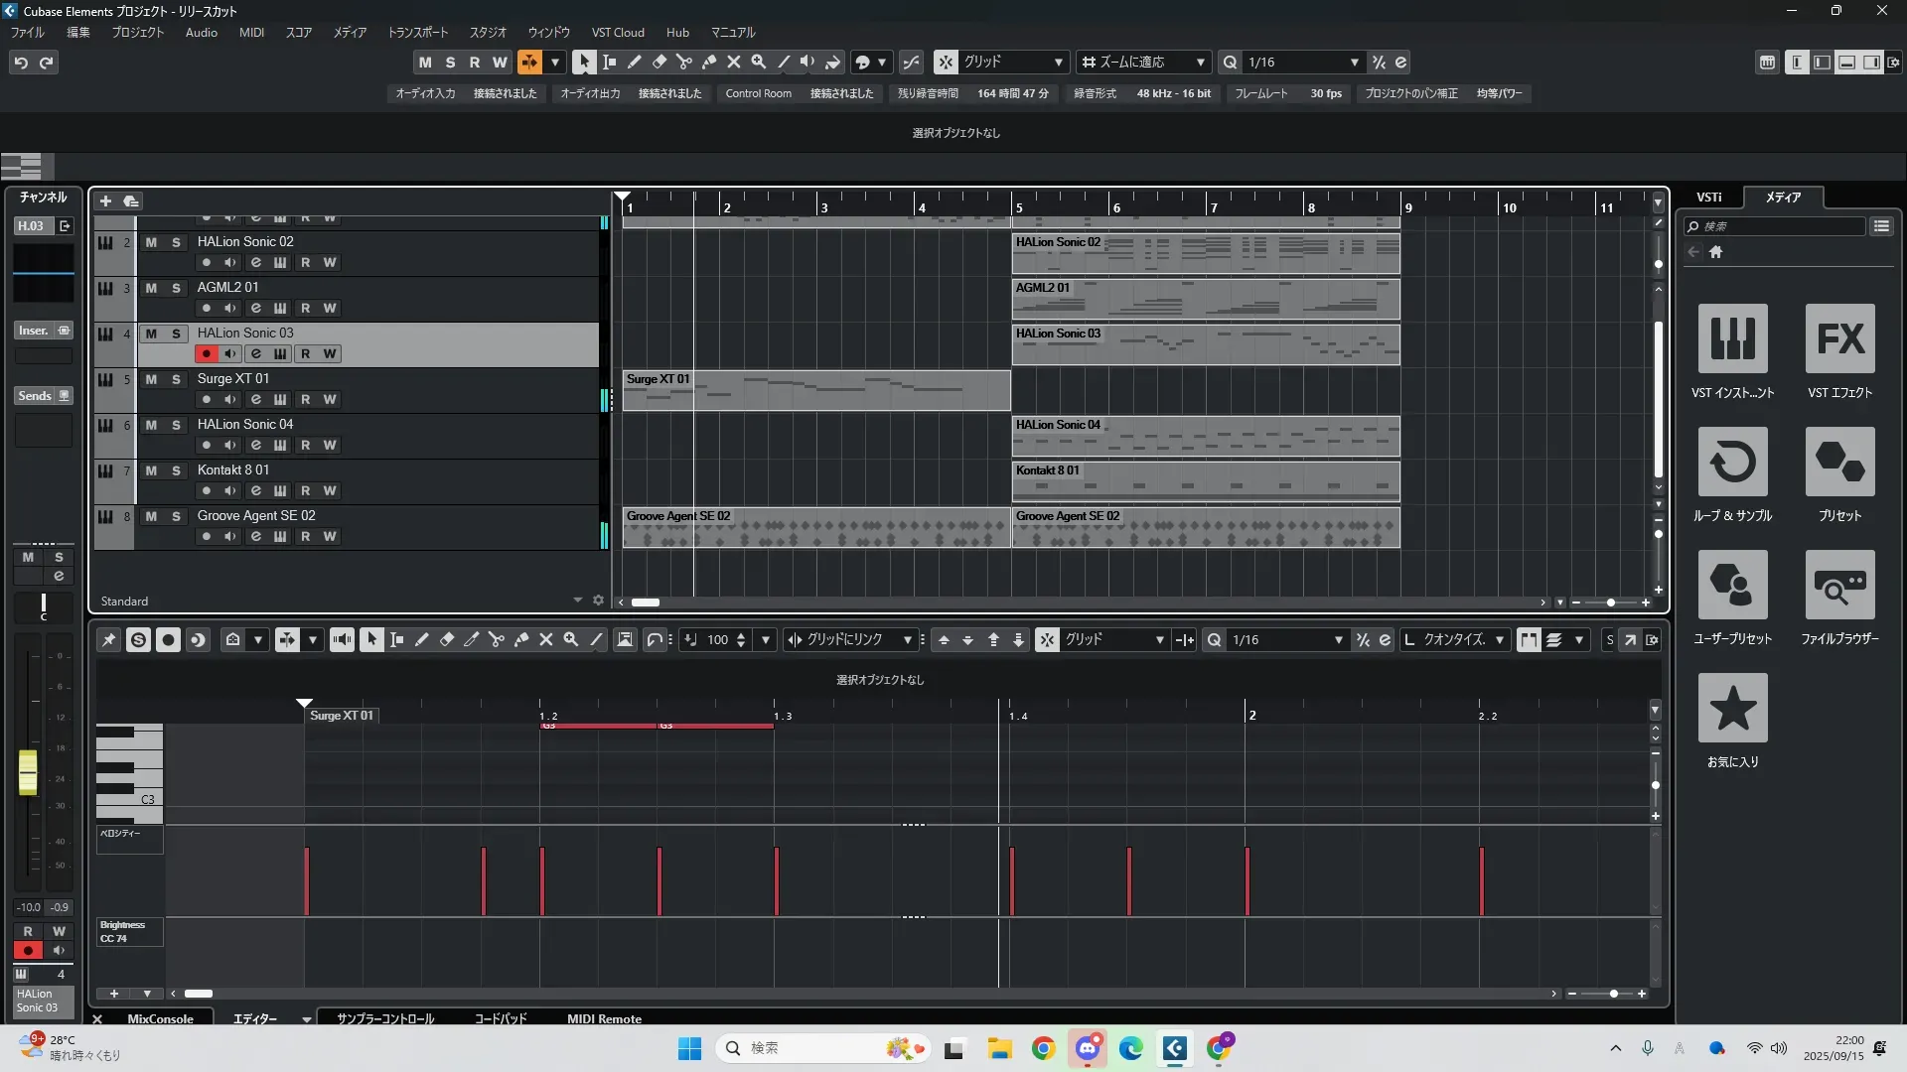Open VST Instruments in Media rack
The height and width of the screenshot is (1072, 1907).
1732,338
